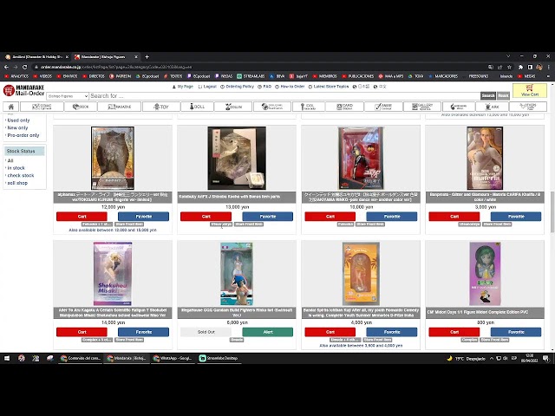Open the green-haired Midori Days figure thumbnail
This screenshot has width=555, height=416.
pyautogui.click(x=485, y=274)
